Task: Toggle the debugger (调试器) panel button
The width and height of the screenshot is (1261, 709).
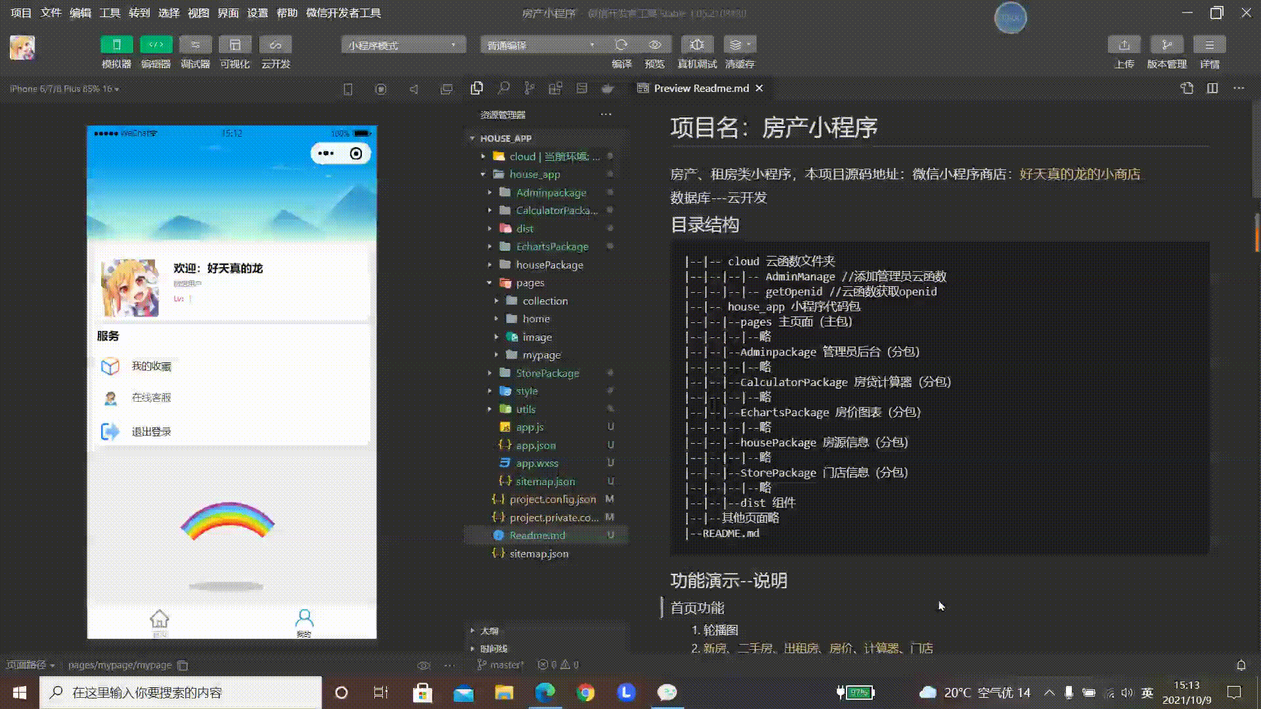Action: (195, 45)
